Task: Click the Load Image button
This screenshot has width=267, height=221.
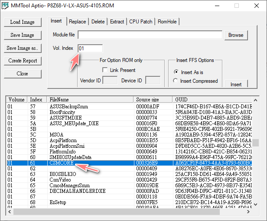Action: tap(22, 22)
